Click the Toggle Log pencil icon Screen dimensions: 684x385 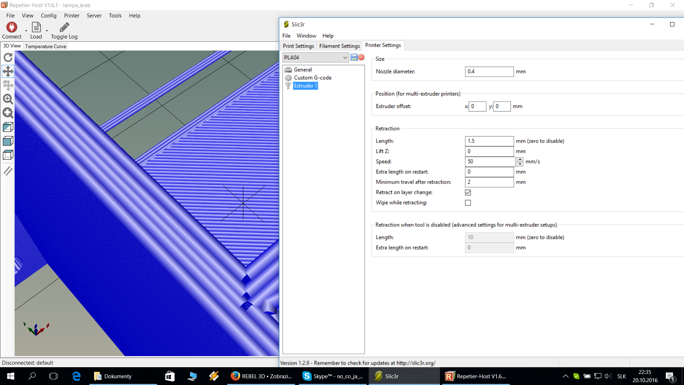click(x=64, y=27)
